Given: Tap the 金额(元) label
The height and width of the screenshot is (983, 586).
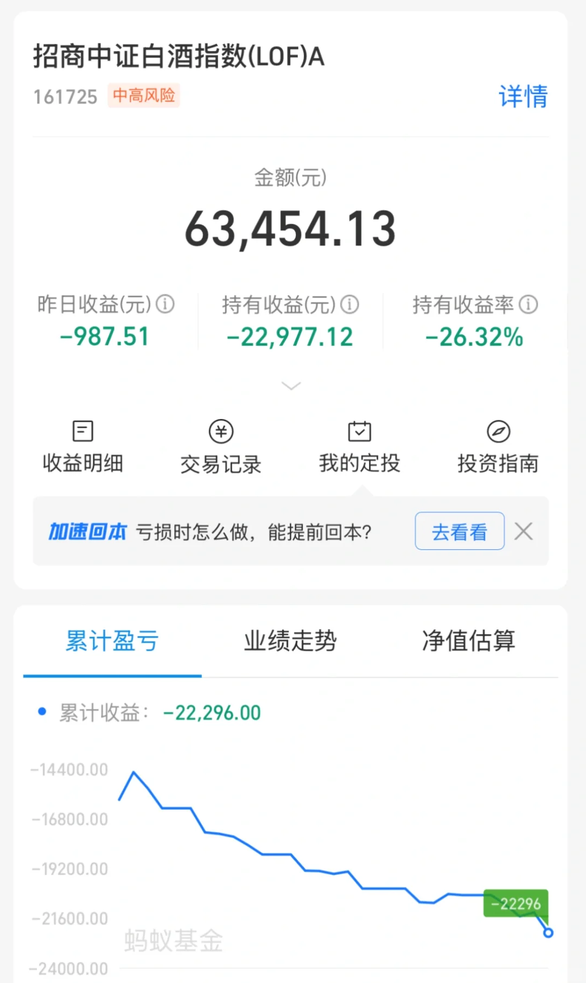Looking at the screenshot, I should (291, 177).
